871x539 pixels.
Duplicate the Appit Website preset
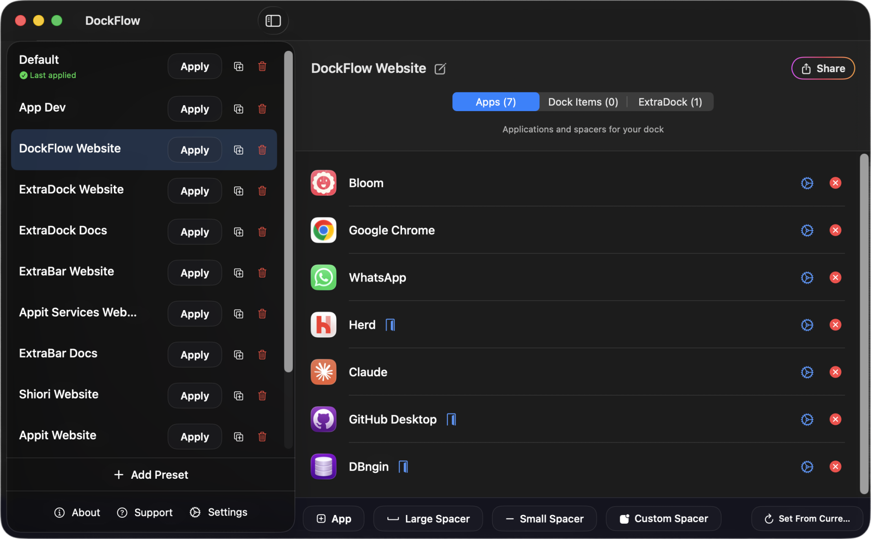(239, 437)
